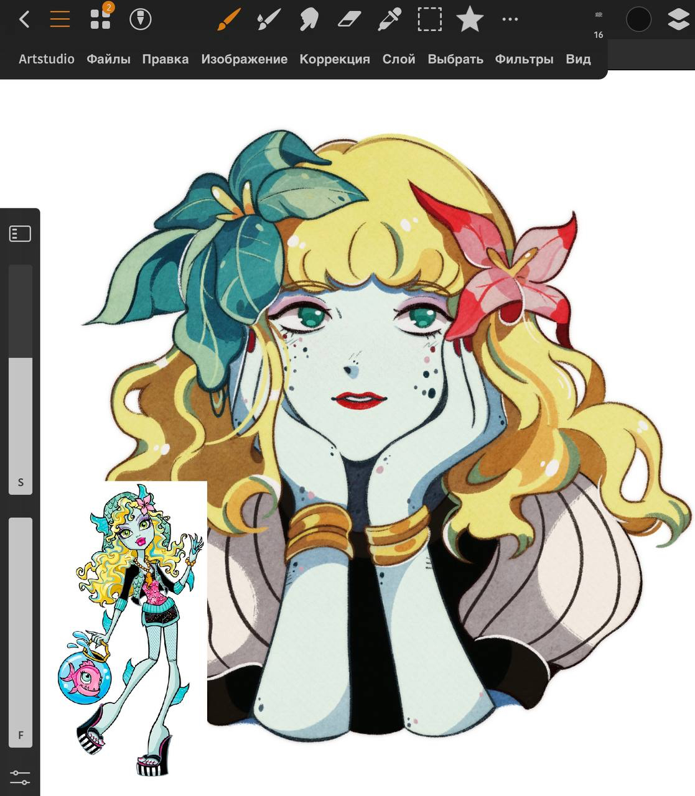695x796 pixels.
Task: Click the Artstudio menu button
Action: (46, 59)
